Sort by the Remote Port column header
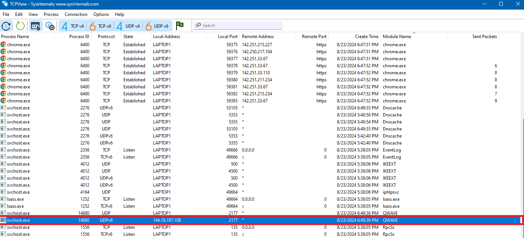The width and height of the screenshot is (524, 238). (x=312, y=37)
